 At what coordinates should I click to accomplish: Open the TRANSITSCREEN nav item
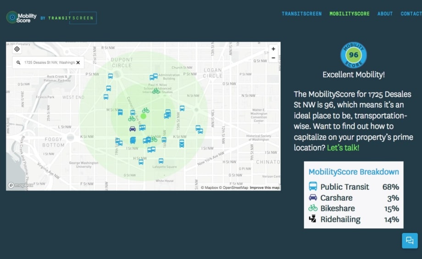(x=301, y=14)
